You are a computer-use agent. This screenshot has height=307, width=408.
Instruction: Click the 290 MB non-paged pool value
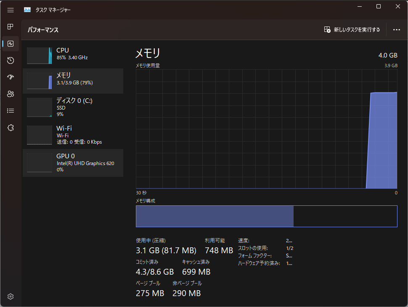coord(187,293)
